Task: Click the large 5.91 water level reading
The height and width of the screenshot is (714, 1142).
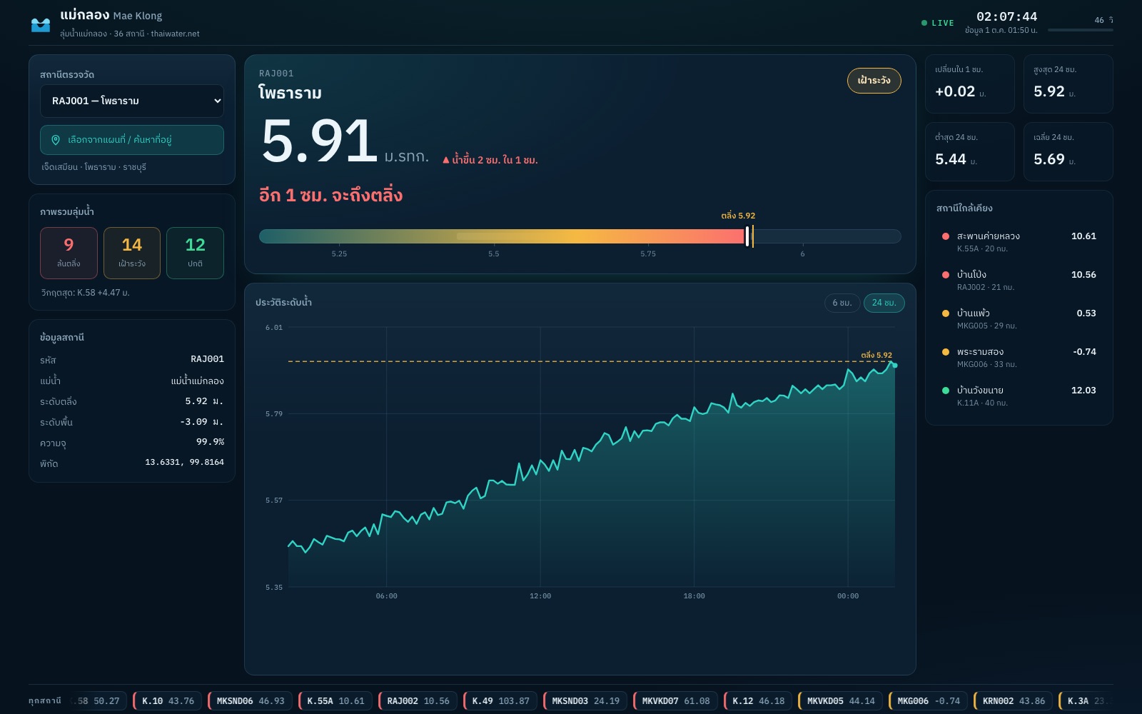Action: 319,141
